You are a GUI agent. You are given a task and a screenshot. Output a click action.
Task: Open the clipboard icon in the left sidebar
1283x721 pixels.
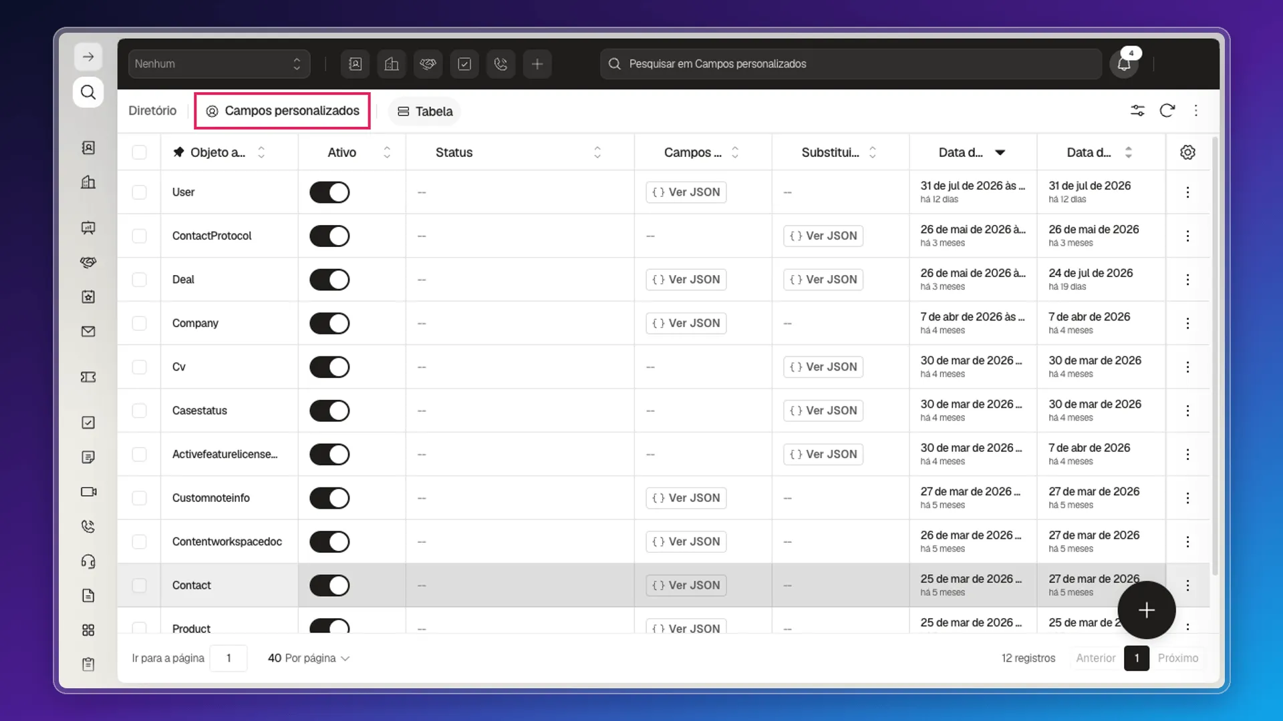[88, 664]
